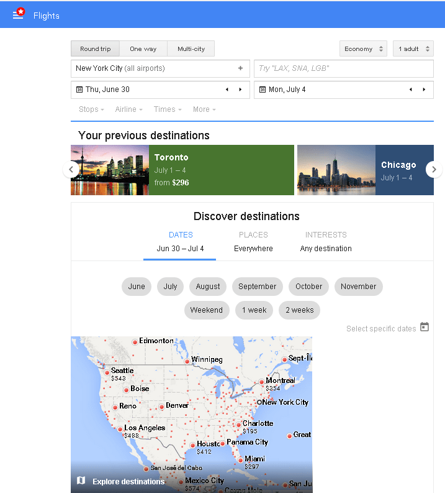Advance departure date to next day

point(240,90)
